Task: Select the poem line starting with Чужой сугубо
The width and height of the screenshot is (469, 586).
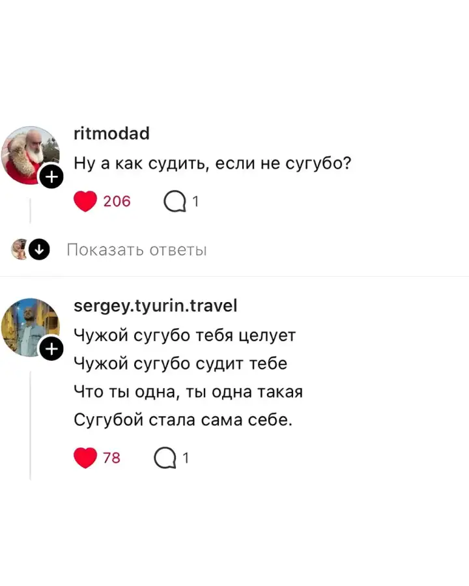Action: click(184, 335)
